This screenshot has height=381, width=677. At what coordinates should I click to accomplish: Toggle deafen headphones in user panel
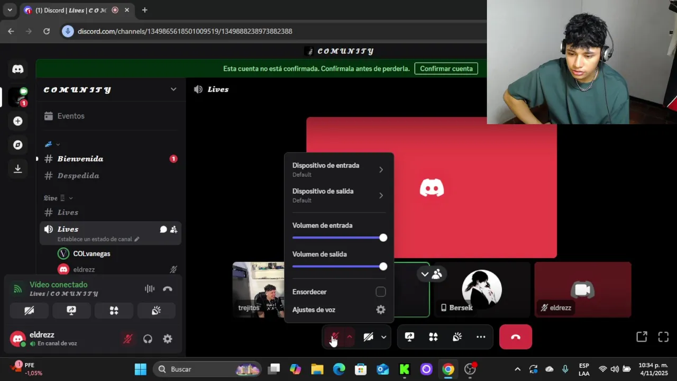[148, 339]
